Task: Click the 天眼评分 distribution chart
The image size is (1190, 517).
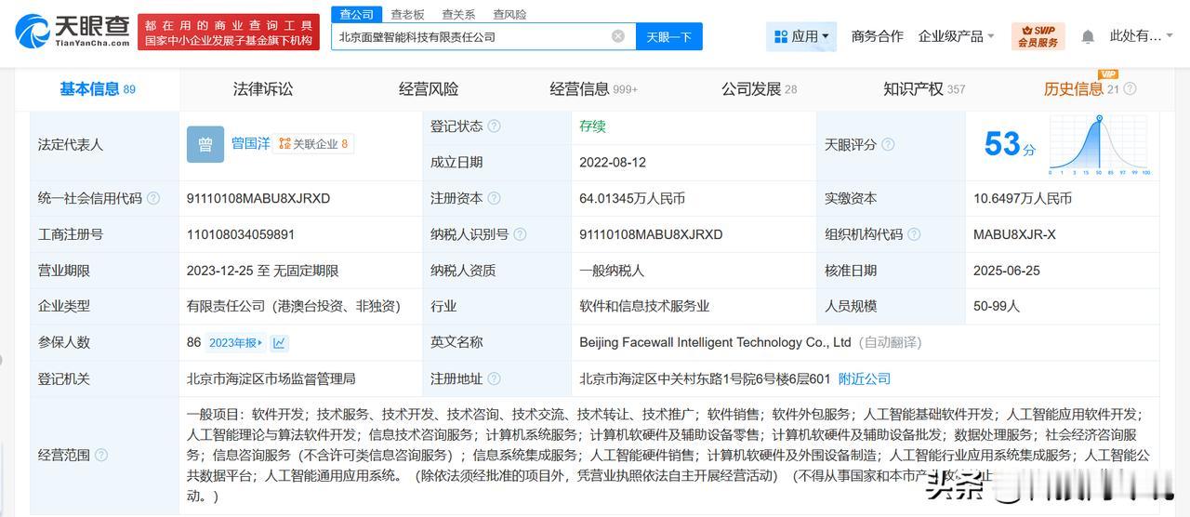Action: [1100, 145]
